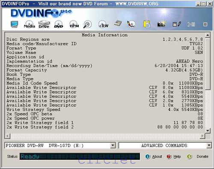214x169 pixels.
Task: Open the RPM speed test icon
Action: [x=74, y=24]
